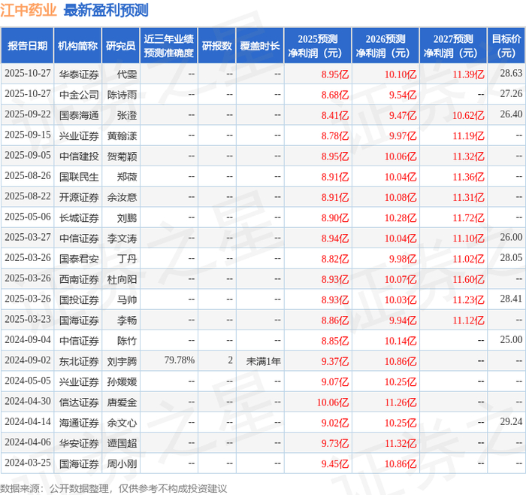The image size is (526, 495).
Task: Click analyst name 黄翰漾
Action: pos(122,136)
